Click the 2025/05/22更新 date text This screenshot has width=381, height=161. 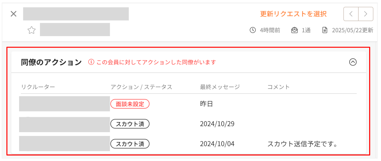(352, 30)
